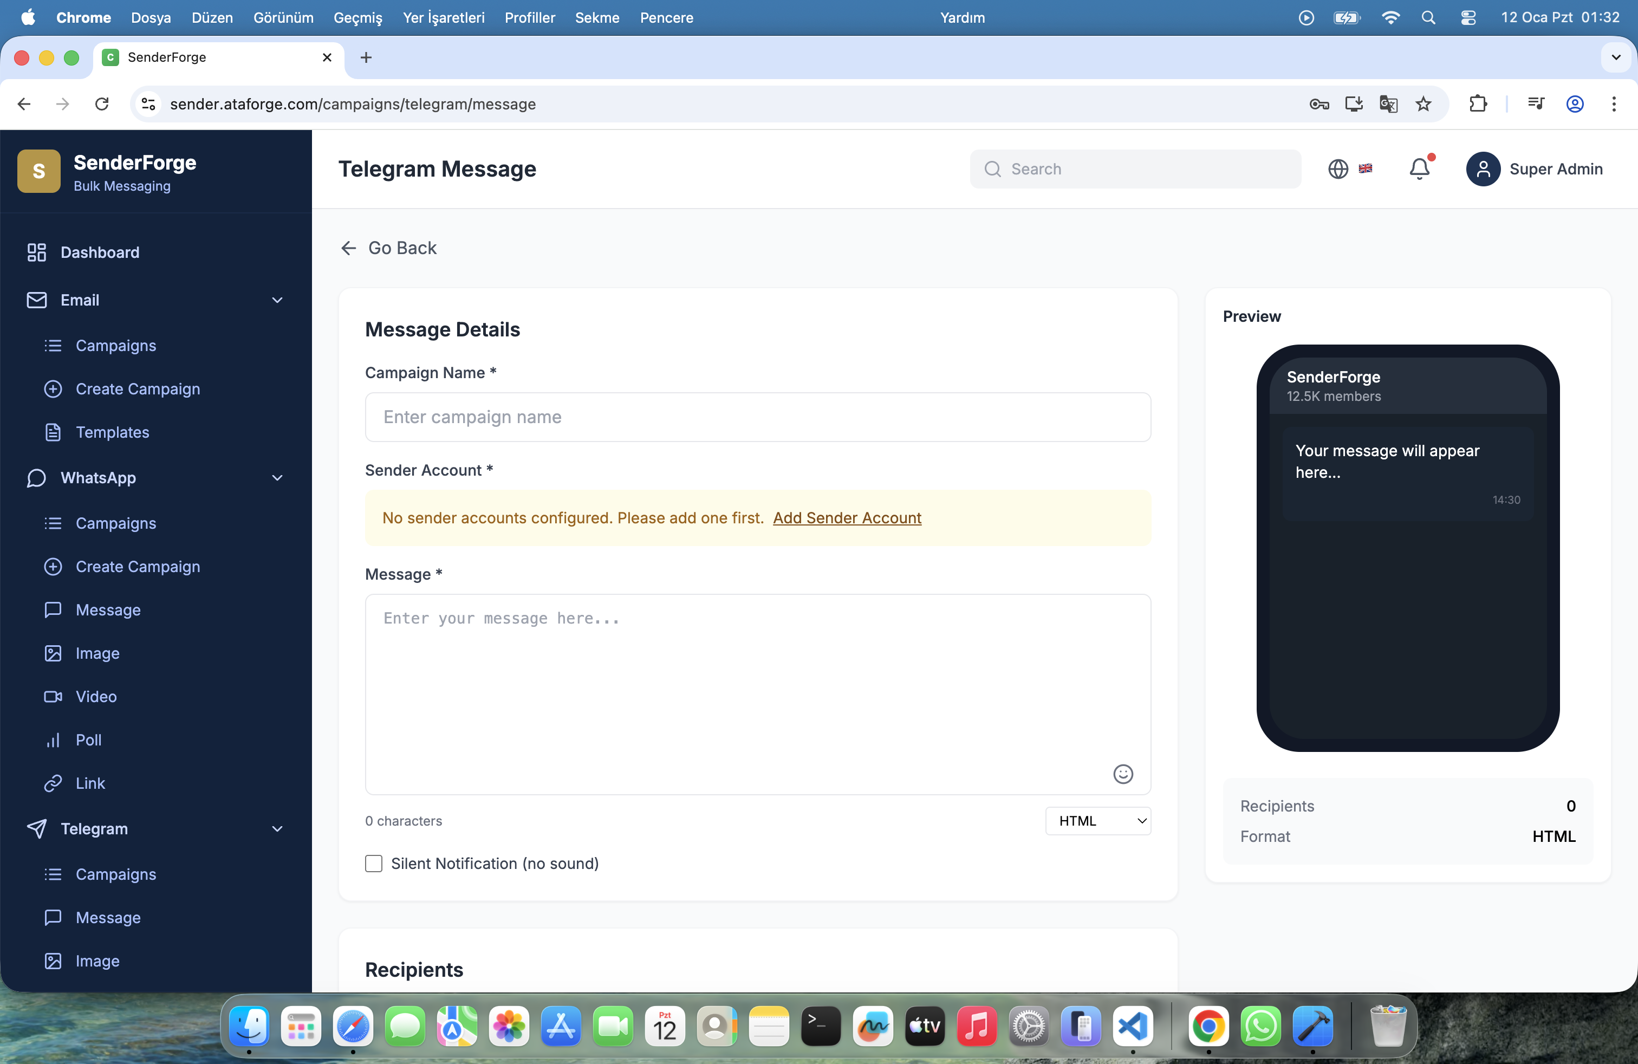Open the HTML format dropdown
The image size is (1638, 1064).
tap(1098, 820)
